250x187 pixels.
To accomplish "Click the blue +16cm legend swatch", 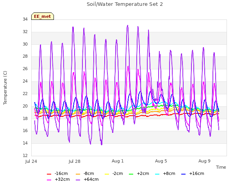I will coord(184,174).
